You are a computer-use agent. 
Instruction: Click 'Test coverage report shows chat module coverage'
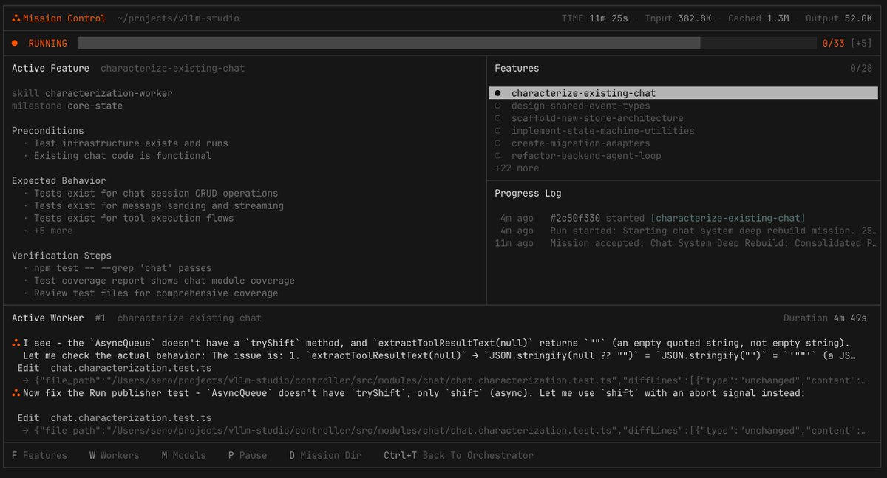click(x=164, y=281)
